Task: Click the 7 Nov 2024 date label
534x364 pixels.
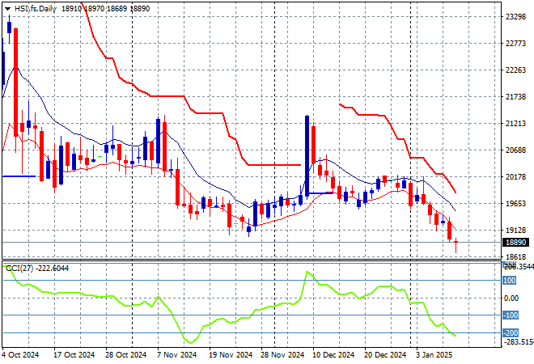Action: tap(177, 354)
